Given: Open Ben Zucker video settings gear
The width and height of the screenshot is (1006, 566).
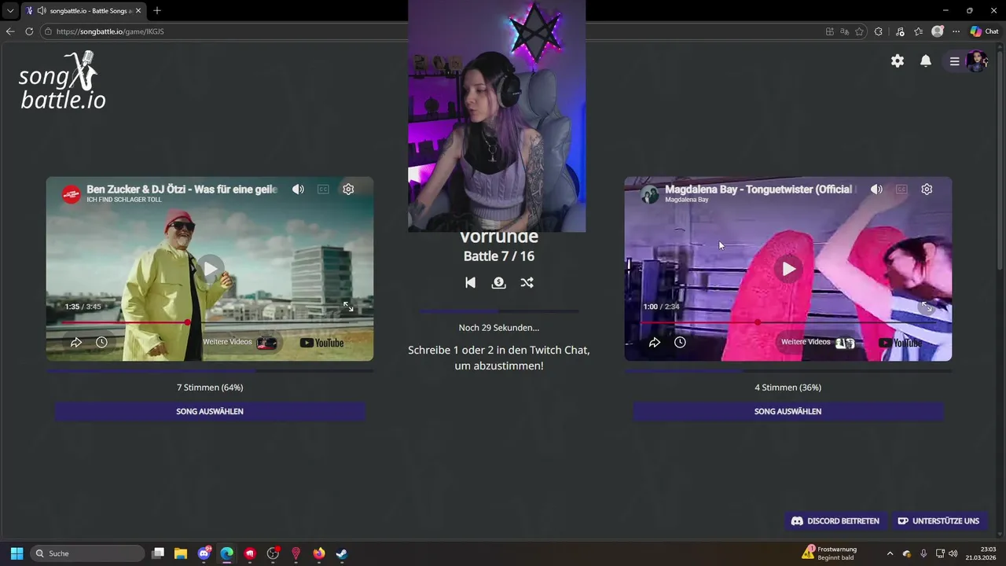Looking at the screenshot, I should 348,189.
